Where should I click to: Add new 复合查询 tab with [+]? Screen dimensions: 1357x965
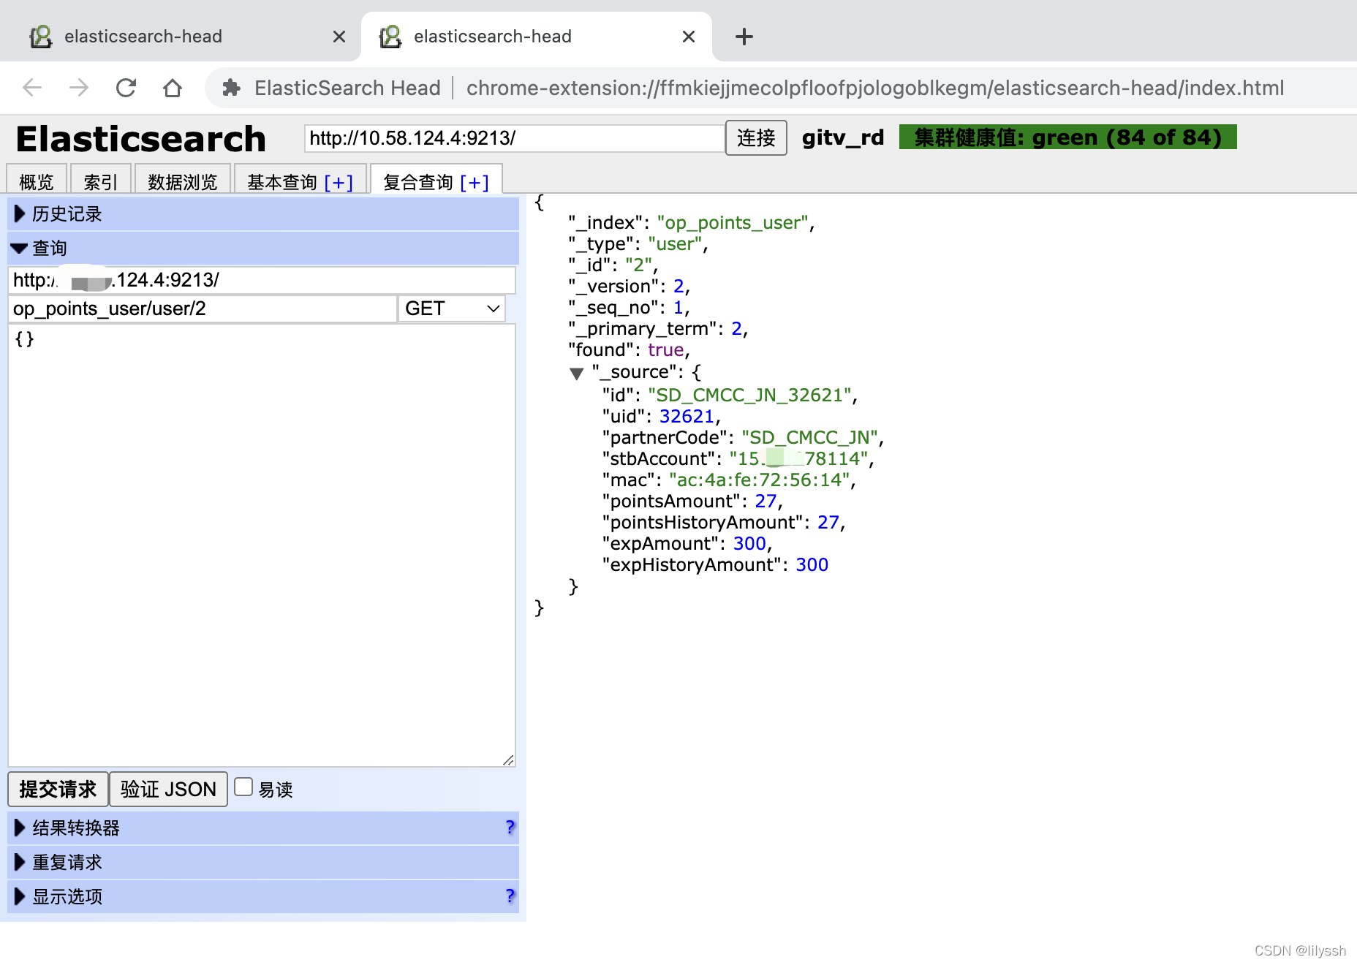click(475, 182)
